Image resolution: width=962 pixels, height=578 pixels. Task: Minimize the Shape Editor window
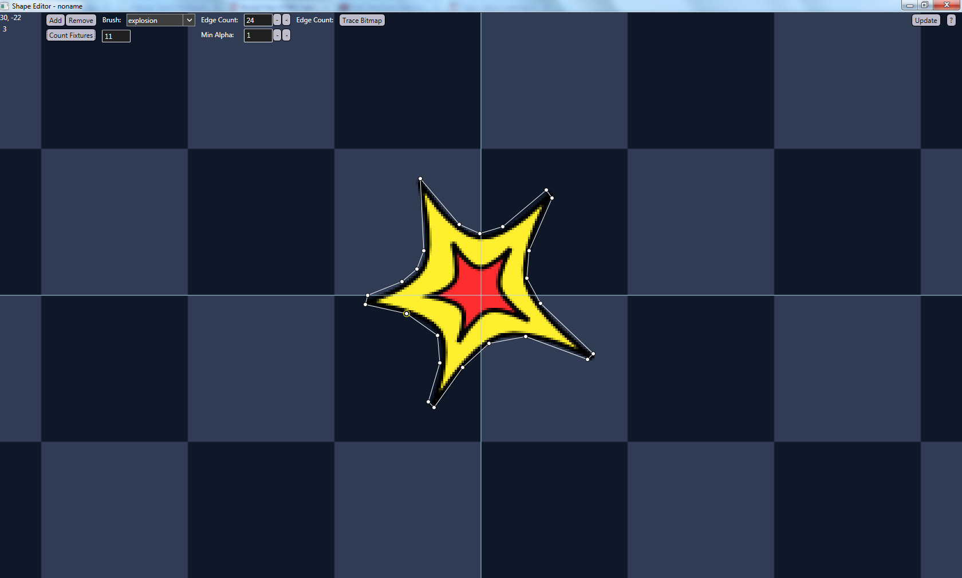(909, 5)
